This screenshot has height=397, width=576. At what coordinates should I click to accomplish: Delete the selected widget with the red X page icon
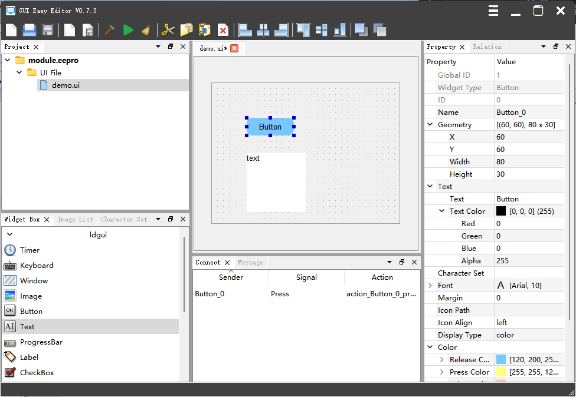pos(223,30)
